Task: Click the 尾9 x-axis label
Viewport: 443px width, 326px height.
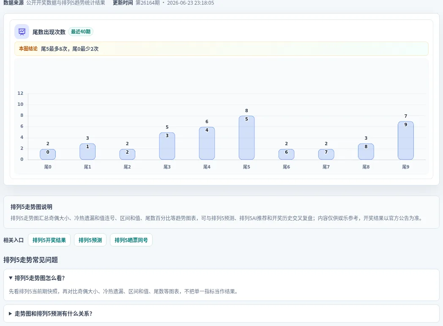Action: coord(406,167)
